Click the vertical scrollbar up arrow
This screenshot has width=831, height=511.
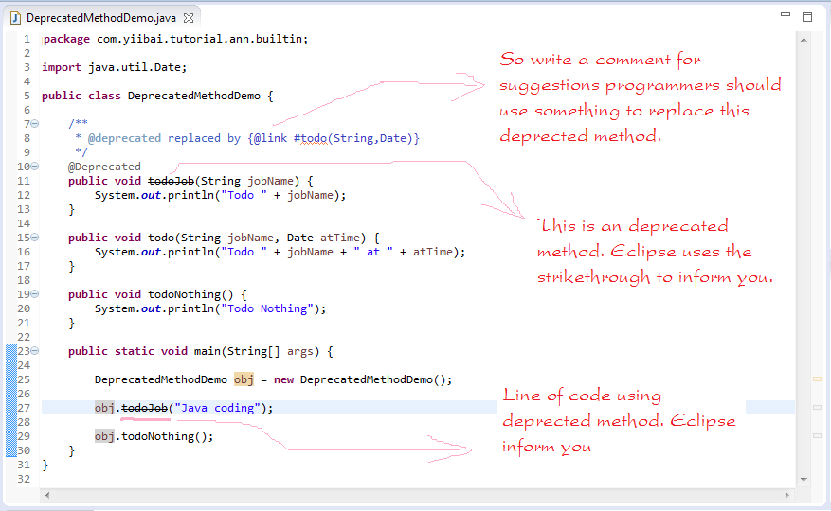click(x=804, y=40)
